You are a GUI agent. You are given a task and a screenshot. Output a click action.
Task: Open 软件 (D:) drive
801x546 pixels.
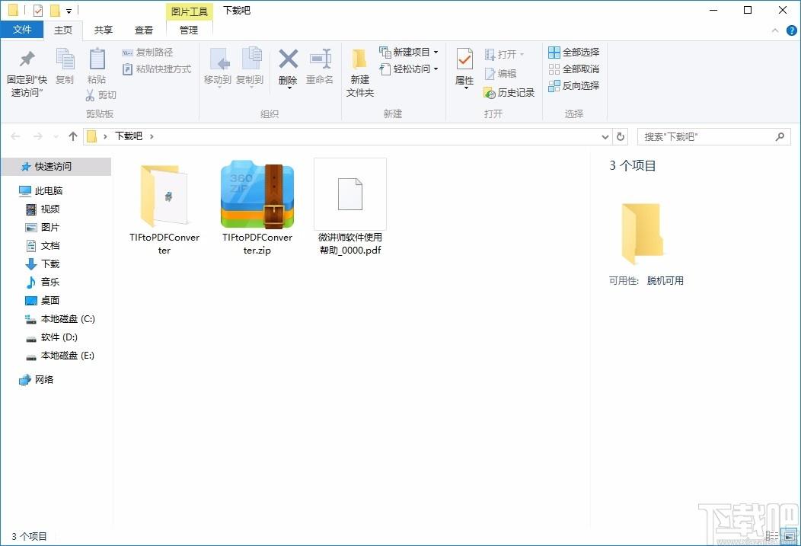(52, 337)
